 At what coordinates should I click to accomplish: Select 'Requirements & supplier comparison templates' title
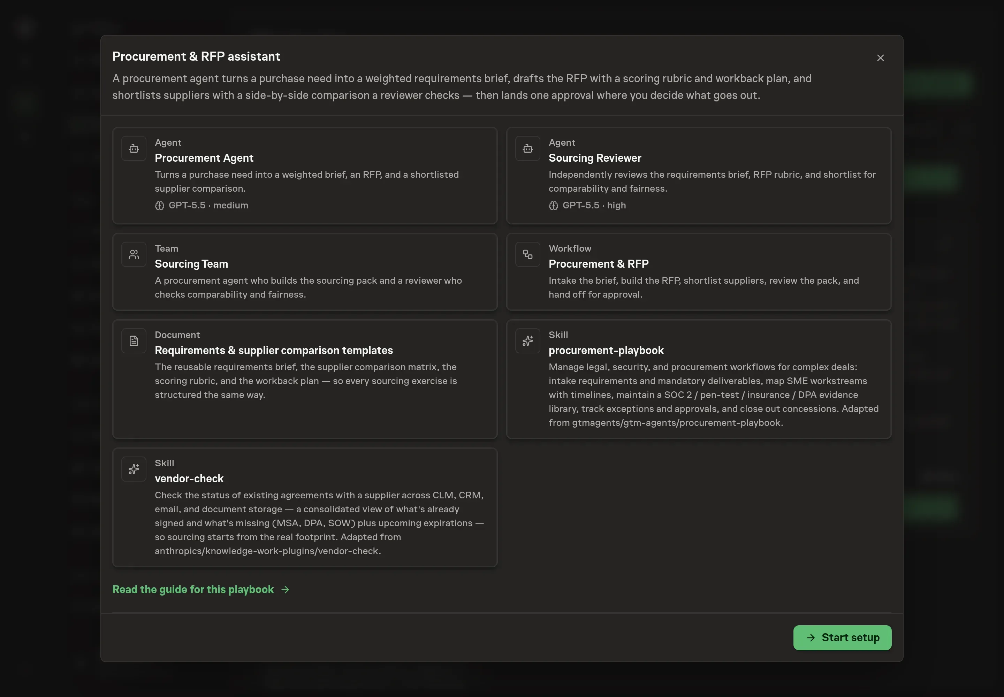click(x=274, y=350)
